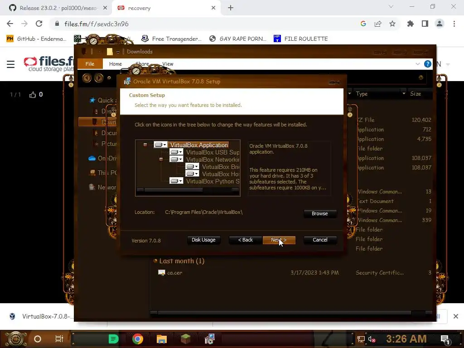Screen dimensions: 464x348
Task: Select Quick access in Explorer sidebar
Action: coord(103,100)
